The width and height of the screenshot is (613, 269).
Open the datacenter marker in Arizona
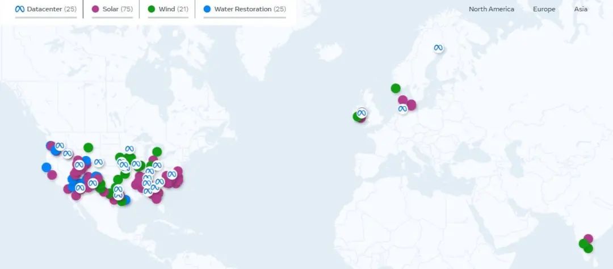(x=80, y=188)
